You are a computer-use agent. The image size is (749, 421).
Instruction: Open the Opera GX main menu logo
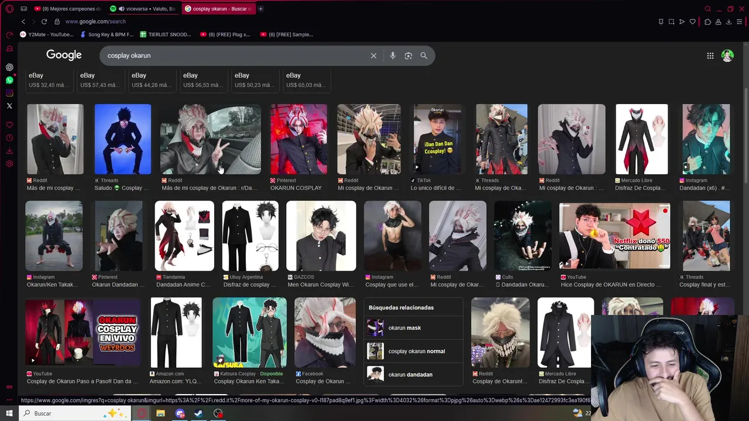pyautogui.click(x=9, y=9)
